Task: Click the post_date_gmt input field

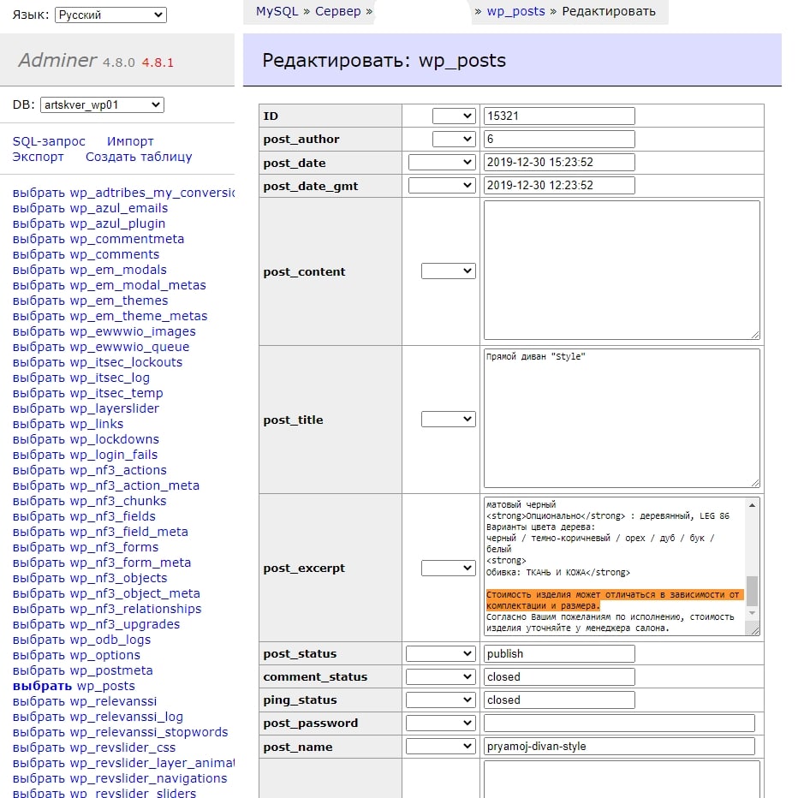Action: [x=559, y=186]
